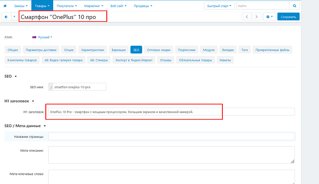Click the Мета-описание textarea
The image size is (319, 184).
coord(172,155)
